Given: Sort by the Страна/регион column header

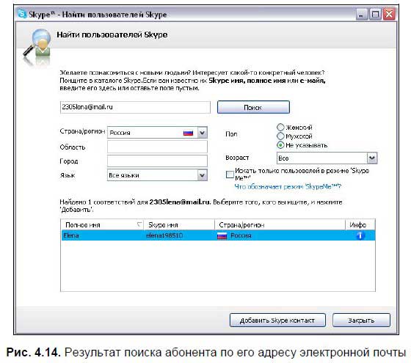Looking at the screenshot, I should 280,224.
